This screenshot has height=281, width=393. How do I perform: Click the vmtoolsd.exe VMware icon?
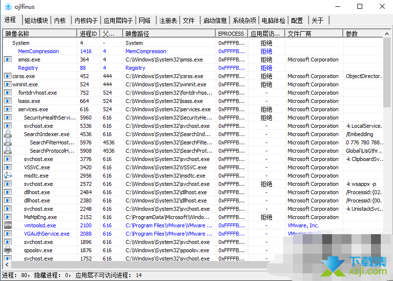8,225
